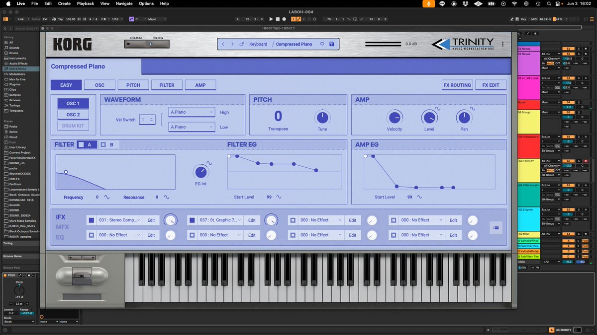Viewport: 597px width, 335px height.
Task: Open the 031 Stereo Comp effect dropdown
Action: pyautogui.click(x=120, y=220)
